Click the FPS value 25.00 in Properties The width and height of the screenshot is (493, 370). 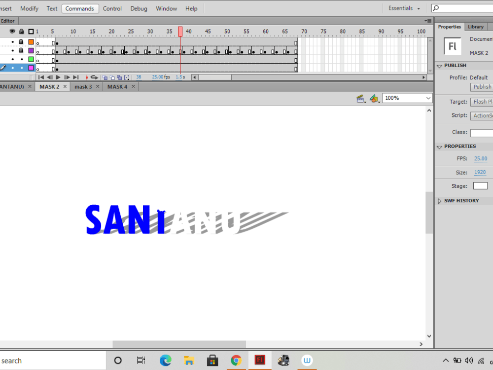pyautogui.click(x=480, y=158)
